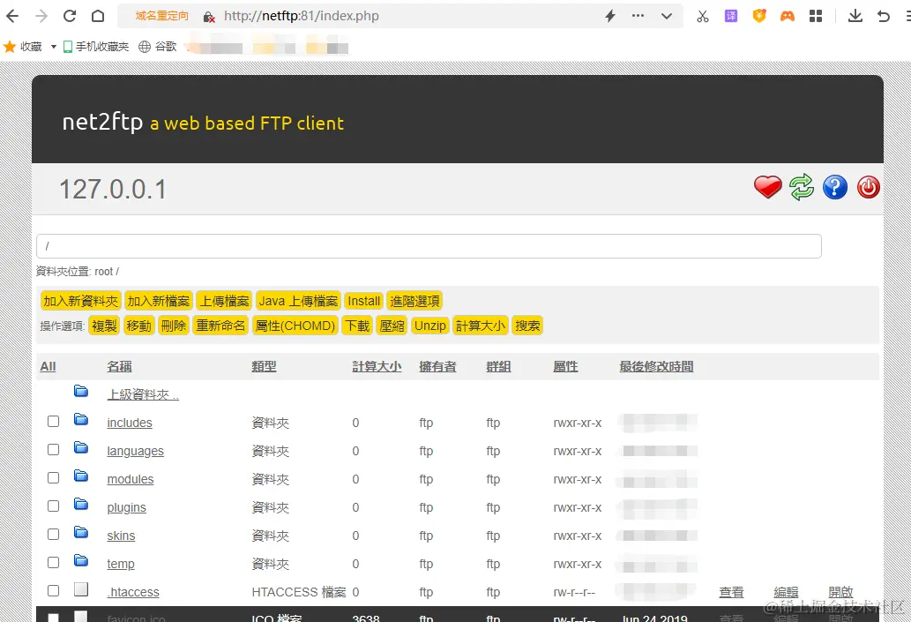Tick the modules folder checkbox

coord(54,478)
